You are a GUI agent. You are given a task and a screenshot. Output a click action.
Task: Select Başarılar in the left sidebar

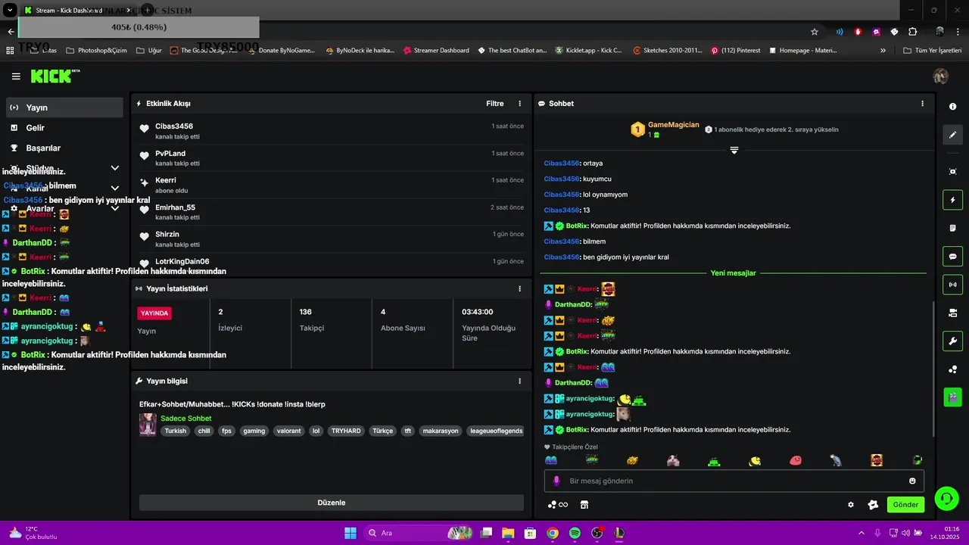click(64, 148)
